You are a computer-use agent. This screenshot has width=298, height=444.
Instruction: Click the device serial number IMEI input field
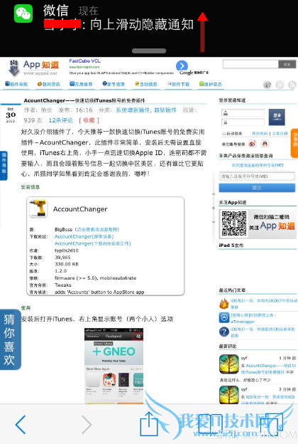tap(257, 176)
